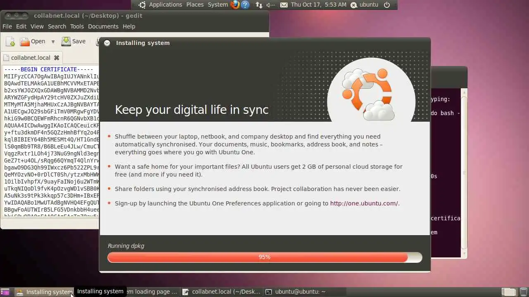Open the Tools menu in gedit
This screenshot has height=297, width=529.
pos(77,26)
